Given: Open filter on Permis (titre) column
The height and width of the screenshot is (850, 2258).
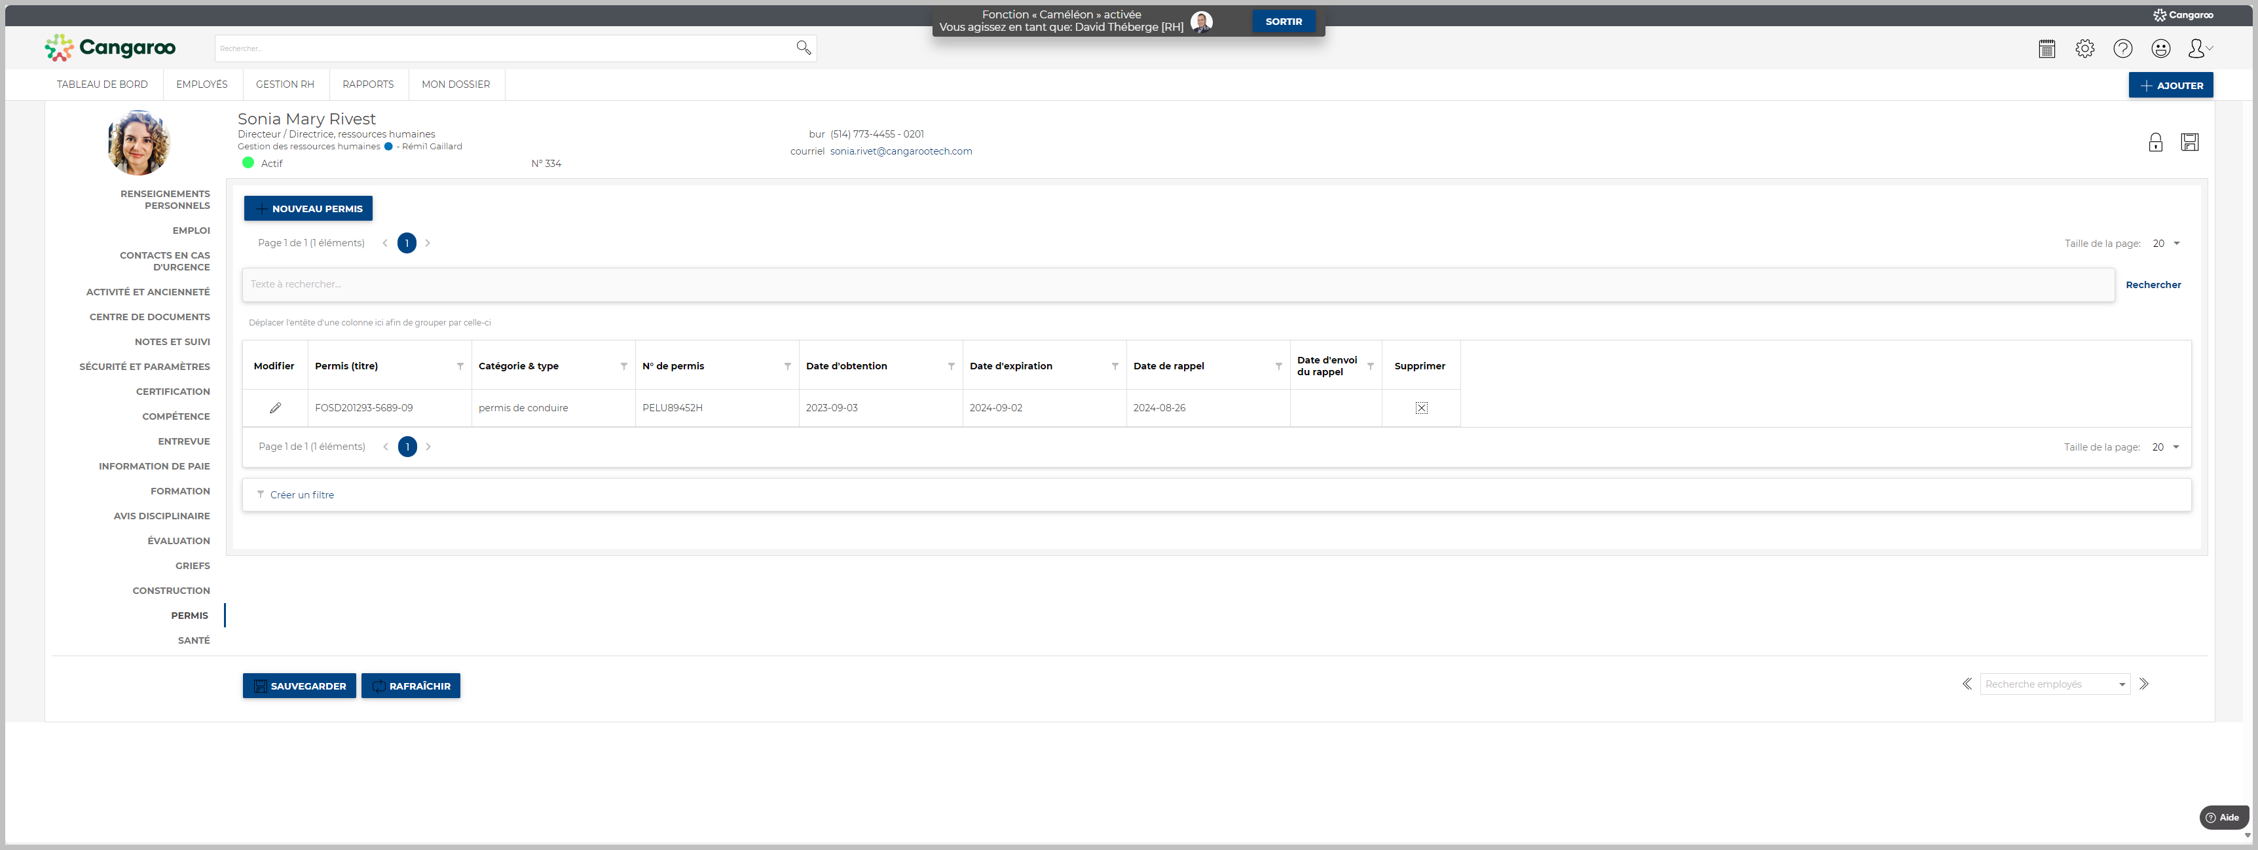Looking at the screenshot, I should coord(460,366).
